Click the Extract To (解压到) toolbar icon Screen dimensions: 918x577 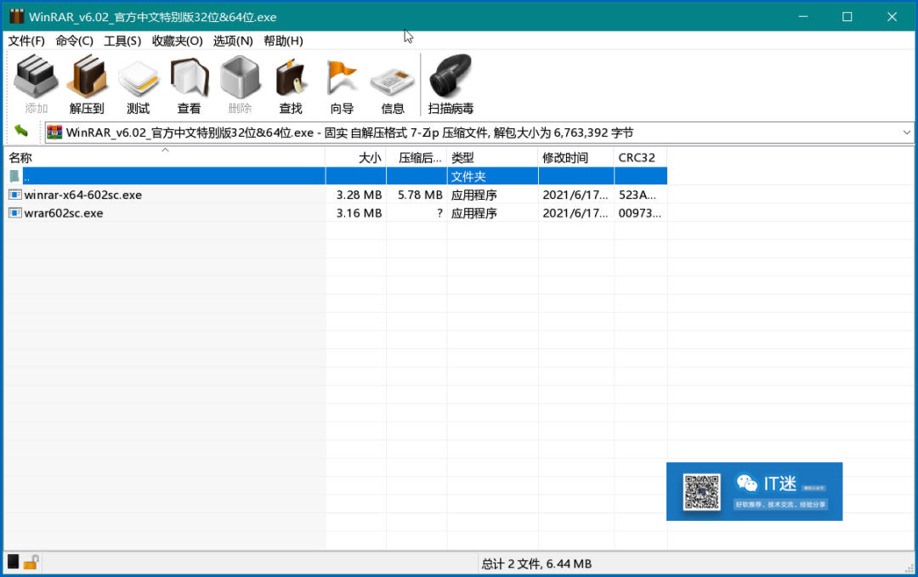click(x=87, y=83)
